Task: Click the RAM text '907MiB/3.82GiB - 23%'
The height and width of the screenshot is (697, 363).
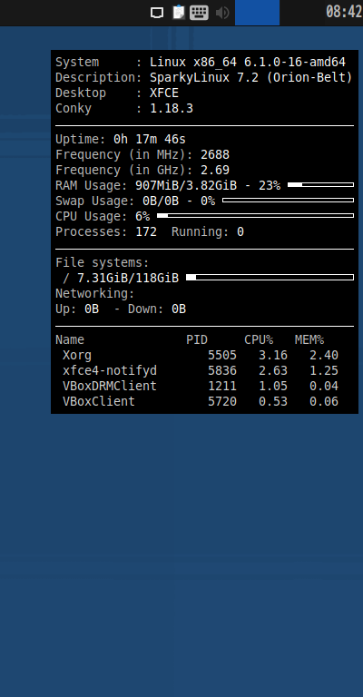Action: tap(208, 185)
